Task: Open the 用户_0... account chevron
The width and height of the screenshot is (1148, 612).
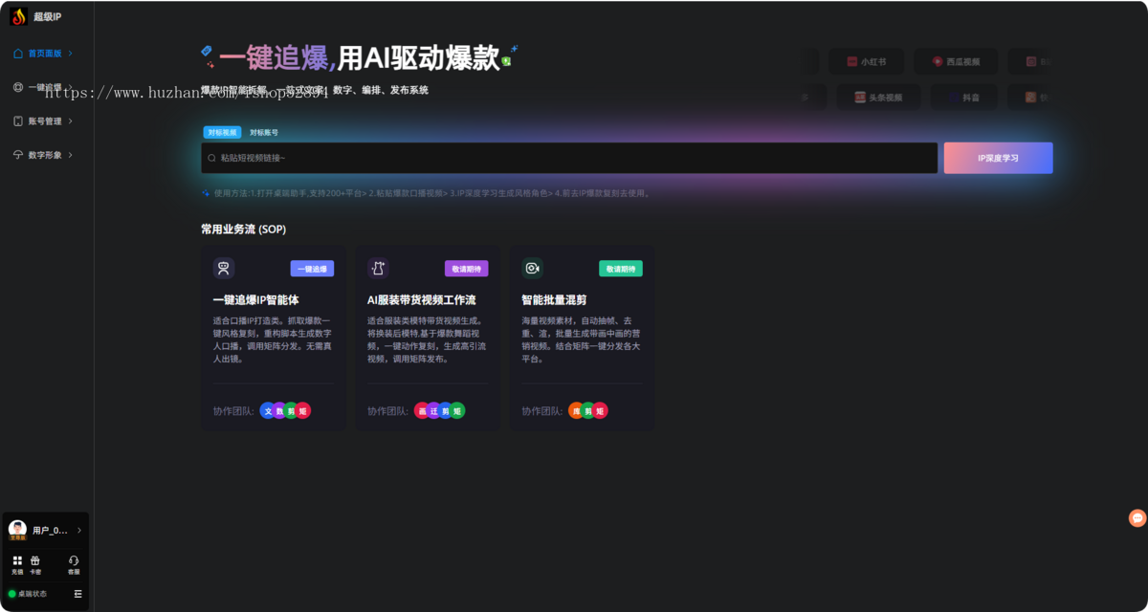Action: click(x=79, y=530)
